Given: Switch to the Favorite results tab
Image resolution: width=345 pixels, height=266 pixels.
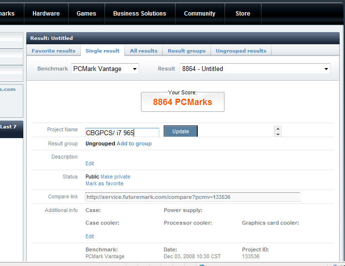Looking at the screenshot, I should click(x=53, y=51).
